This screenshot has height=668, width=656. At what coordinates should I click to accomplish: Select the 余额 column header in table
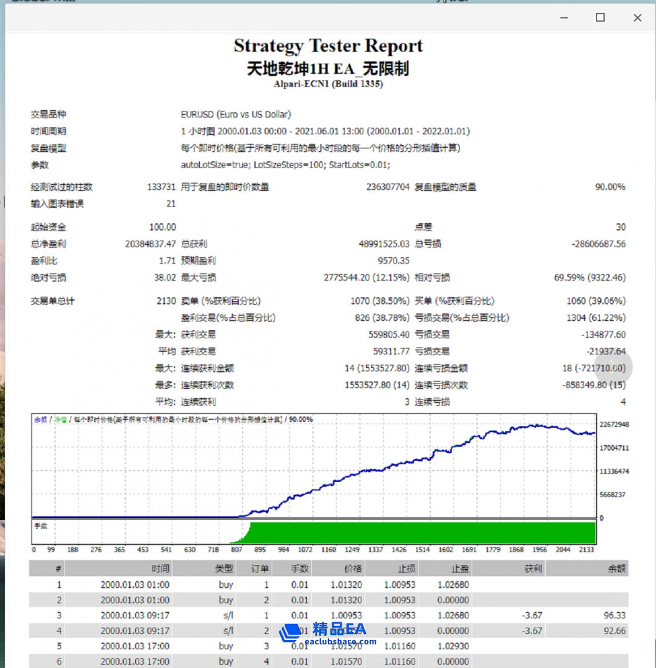[617, 568]
